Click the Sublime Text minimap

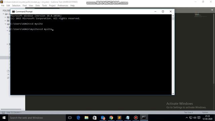[x=201, y=15]
